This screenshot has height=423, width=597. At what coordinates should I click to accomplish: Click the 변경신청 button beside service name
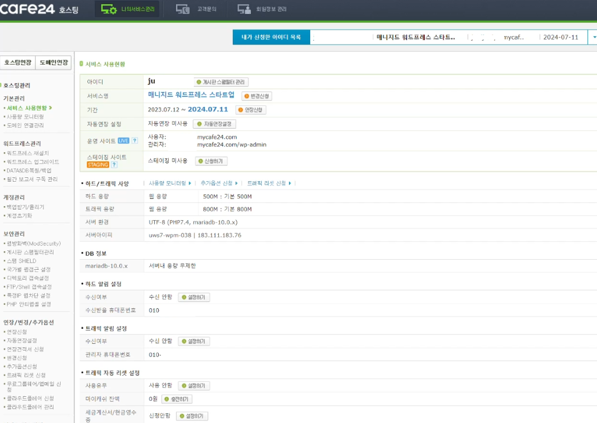pos(257,96)
